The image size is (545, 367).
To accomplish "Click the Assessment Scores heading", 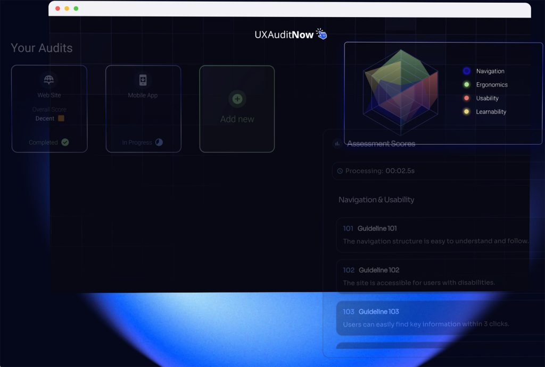I will [381, 144].
